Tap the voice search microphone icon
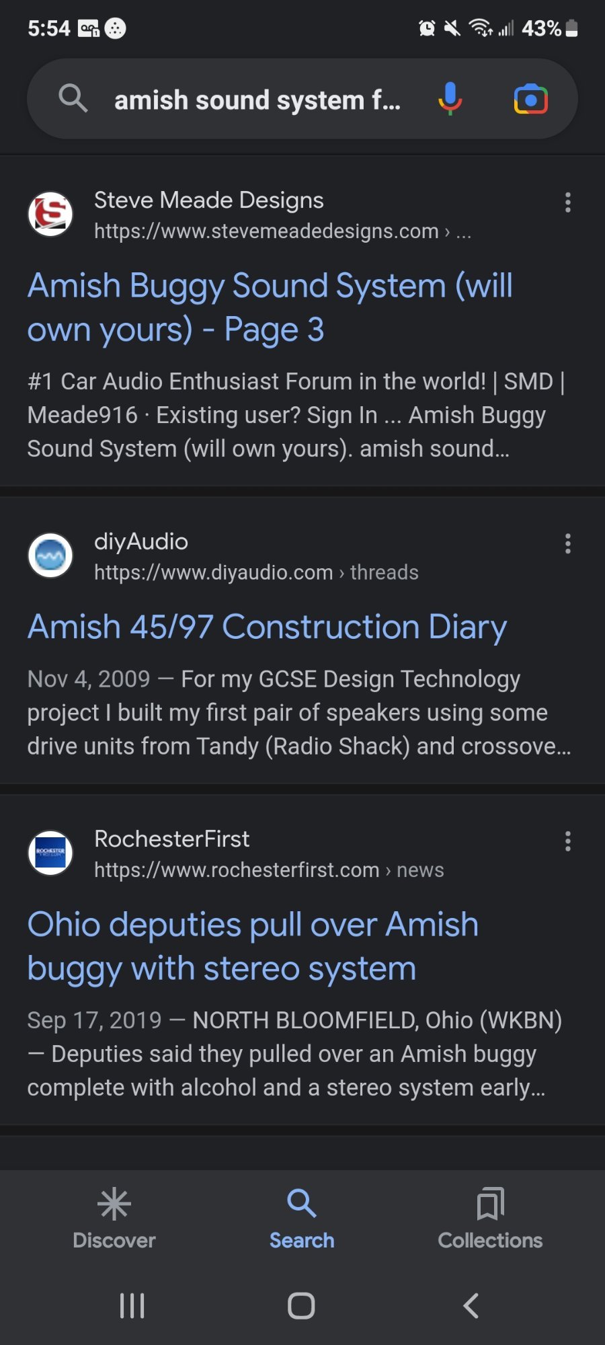The width and height of the screenshot is (605, 1345). coord(450,99)
